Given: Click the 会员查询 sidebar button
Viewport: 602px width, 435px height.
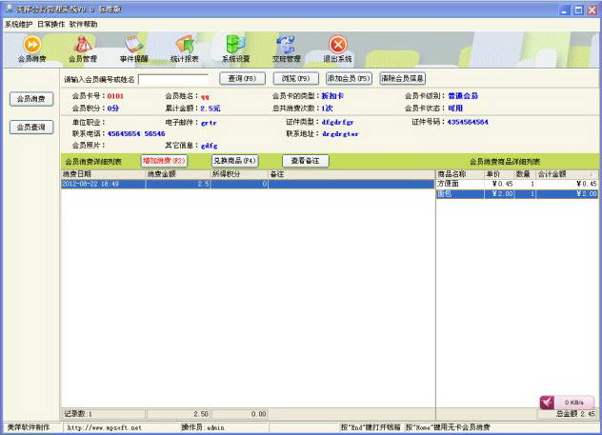Looking at the screenshot, I should coord(31,127).
